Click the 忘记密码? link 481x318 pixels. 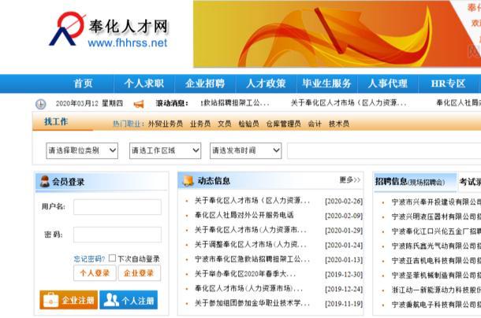pyautogui.click(x=89, y=259)
